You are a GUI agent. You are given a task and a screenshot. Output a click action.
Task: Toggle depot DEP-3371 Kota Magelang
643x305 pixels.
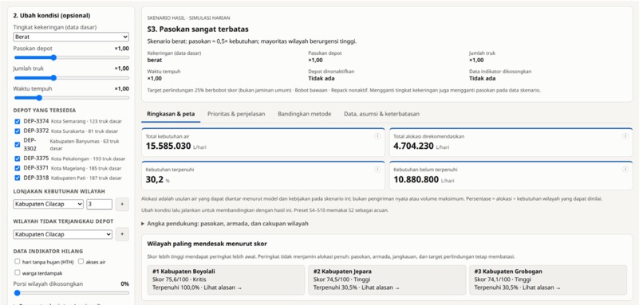tap(18, 168)
